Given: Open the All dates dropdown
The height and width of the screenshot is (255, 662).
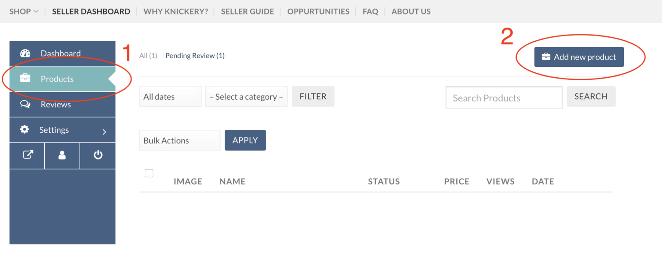Looking at the screenshot, I should (x=170, y=96).
